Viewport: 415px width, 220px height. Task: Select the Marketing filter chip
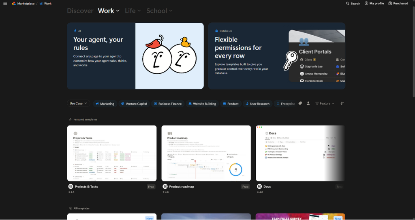(x=105, y=104)
